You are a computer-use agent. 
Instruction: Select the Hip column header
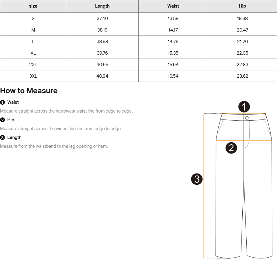[242, 6]
